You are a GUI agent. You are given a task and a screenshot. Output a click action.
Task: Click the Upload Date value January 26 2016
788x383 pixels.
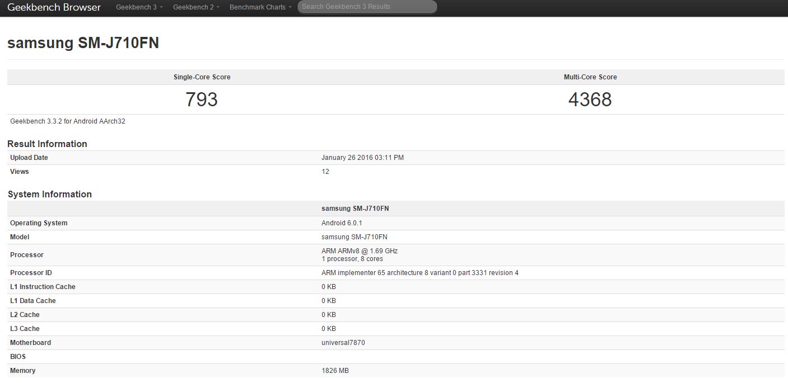click(x=362, y=158)
